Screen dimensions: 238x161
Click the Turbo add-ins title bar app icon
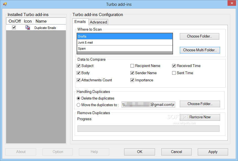click(x=5, y=4)
